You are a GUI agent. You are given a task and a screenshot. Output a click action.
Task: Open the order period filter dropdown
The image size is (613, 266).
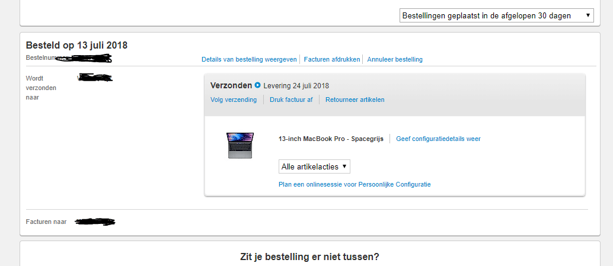coord(496,15)
